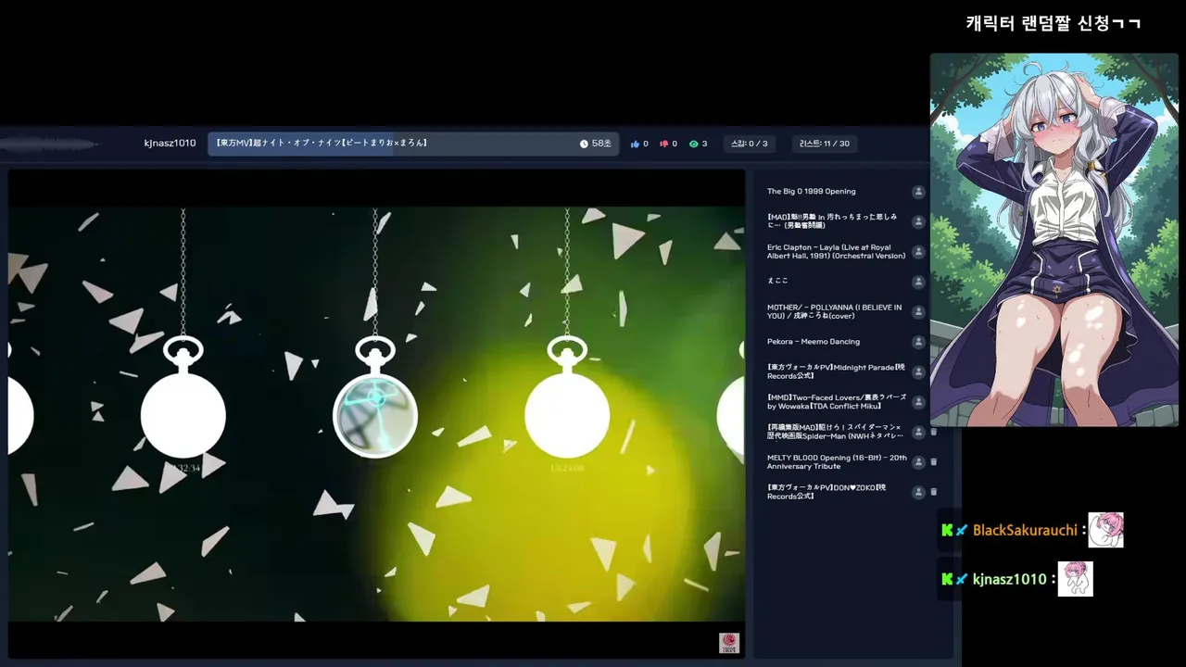Select 'Midnight Parade' playlist entry
1186x667 pixels.
[836, 371]
